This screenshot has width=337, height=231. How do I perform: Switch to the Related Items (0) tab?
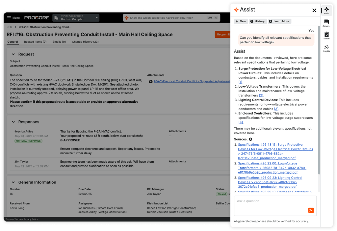(35, 42)
